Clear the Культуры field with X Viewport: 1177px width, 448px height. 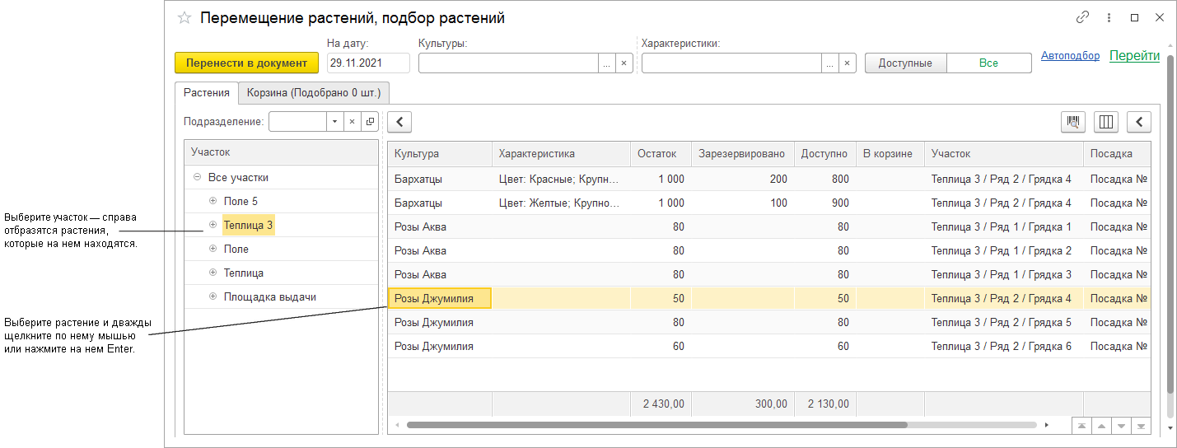[x=624, y=63]
